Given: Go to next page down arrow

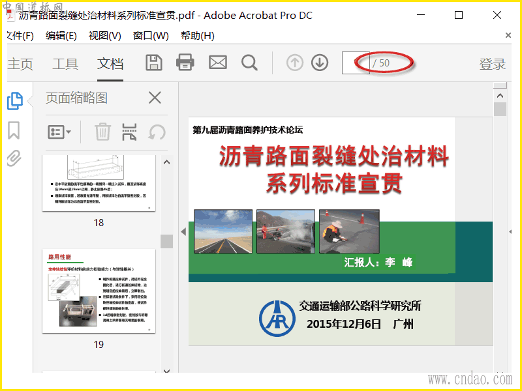Looking at the screenshot, I should pyautogui.click(x=320, y=63).
